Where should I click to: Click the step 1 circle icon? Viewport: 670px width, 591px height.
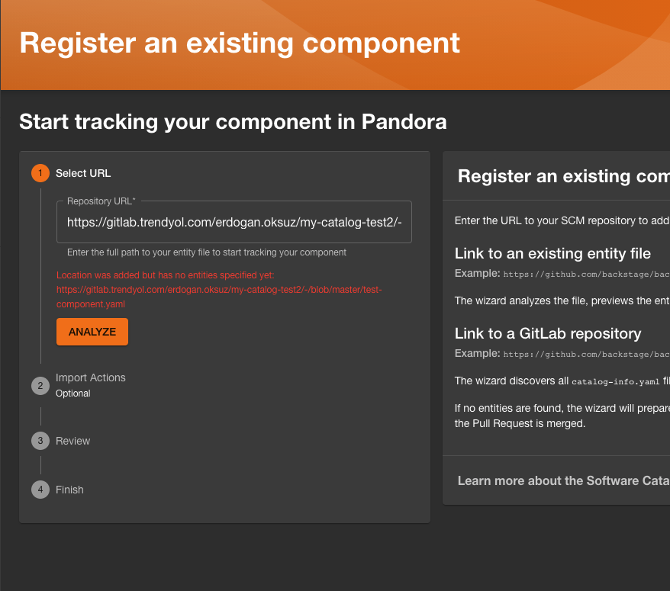tap(40, 173)
